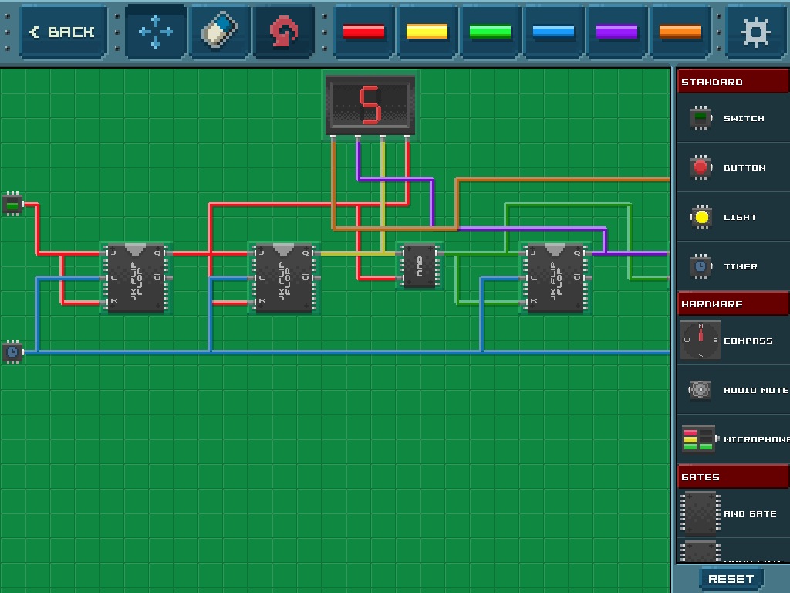This screenshot has width=790, height=593.
Task: Click the timer component on the board
Action: (12, 352)
